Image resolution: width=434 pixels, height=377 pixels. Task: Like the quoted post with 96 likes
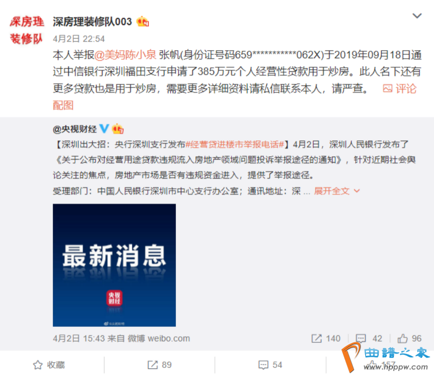coord(409,338)
